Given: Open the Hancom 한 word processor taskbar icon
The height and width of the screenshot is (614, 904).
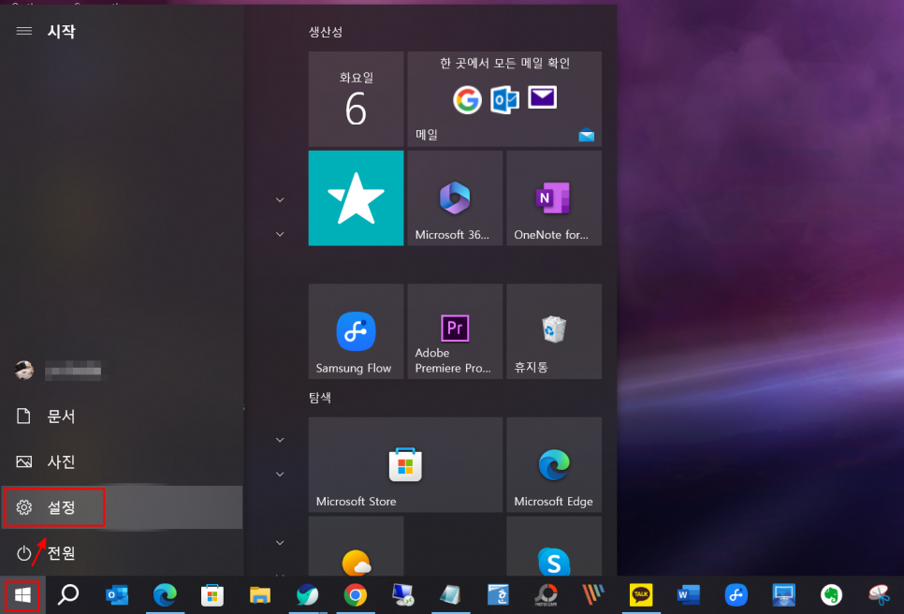Looking at the screenshot, I should pos(498,594).
